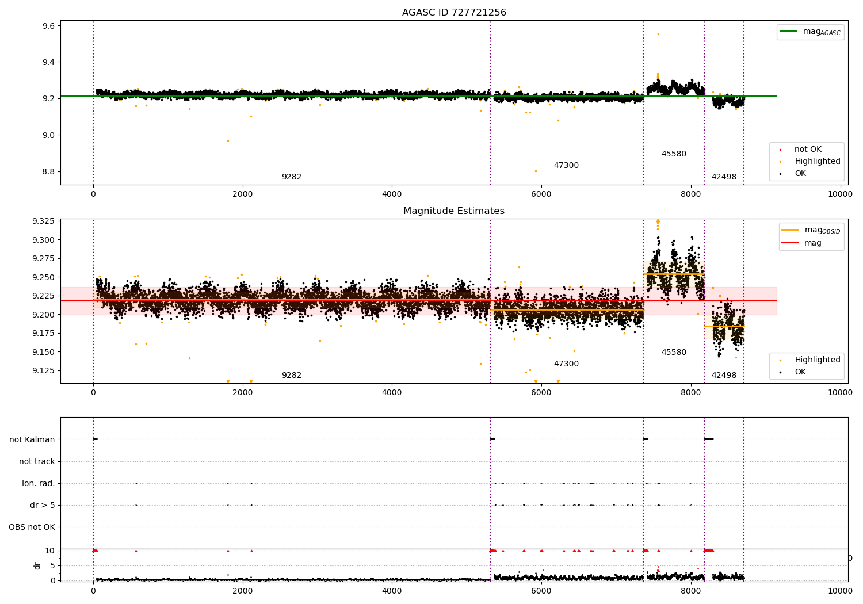Click the 'Ion. rad.' y-axis label
Screen dimensions: 863x604
point(39,483)
